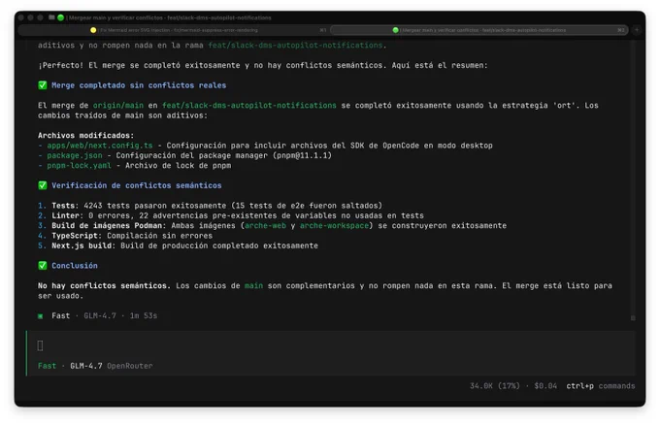
Task: Click the folder icon in the title bar
Action: [51, 17]
